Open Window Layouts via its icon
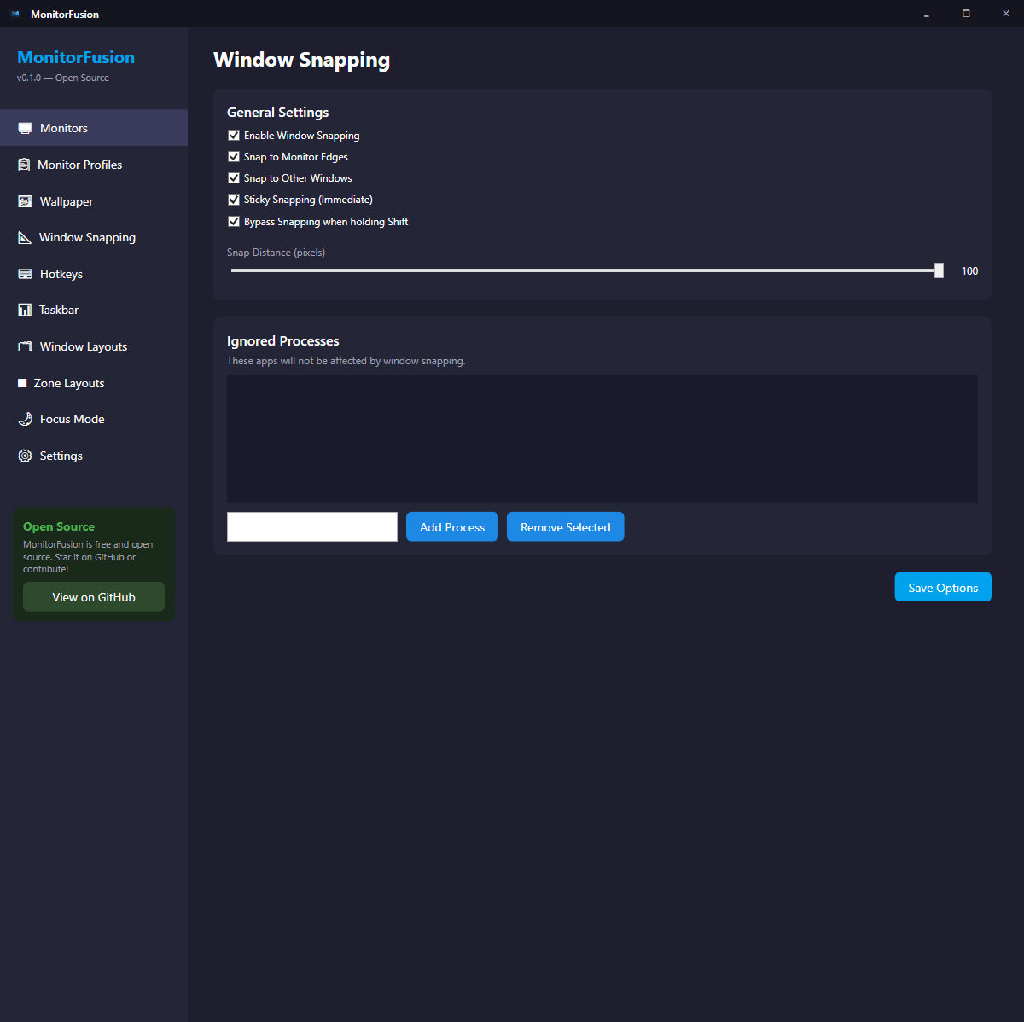The height and width of the screenshot is (1022, 1024). [x=25, y=346]
